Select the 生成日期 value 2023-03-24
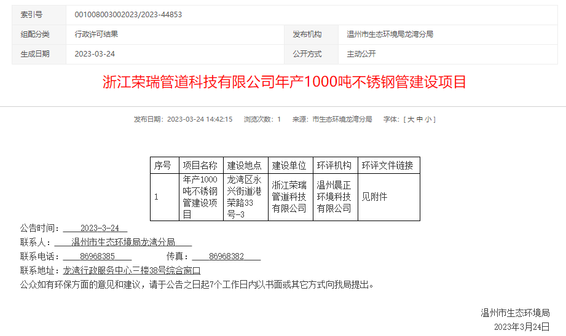 95,54
